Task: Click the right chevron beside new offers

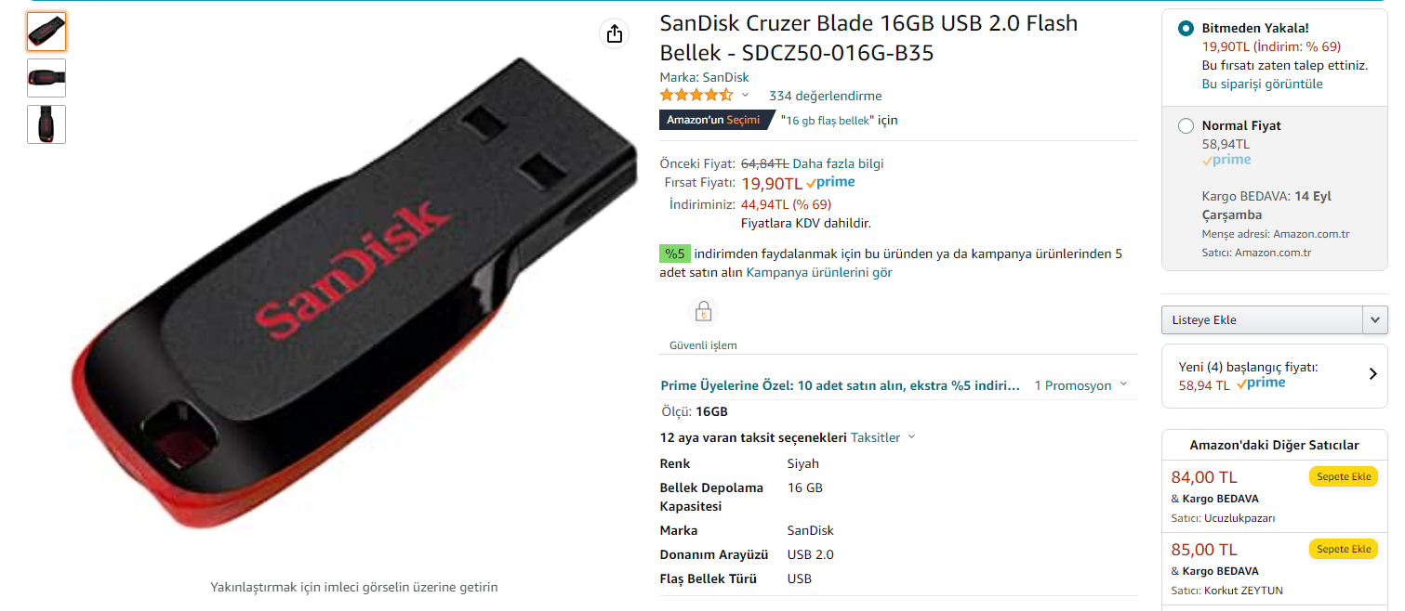Action: point(1373,374)
